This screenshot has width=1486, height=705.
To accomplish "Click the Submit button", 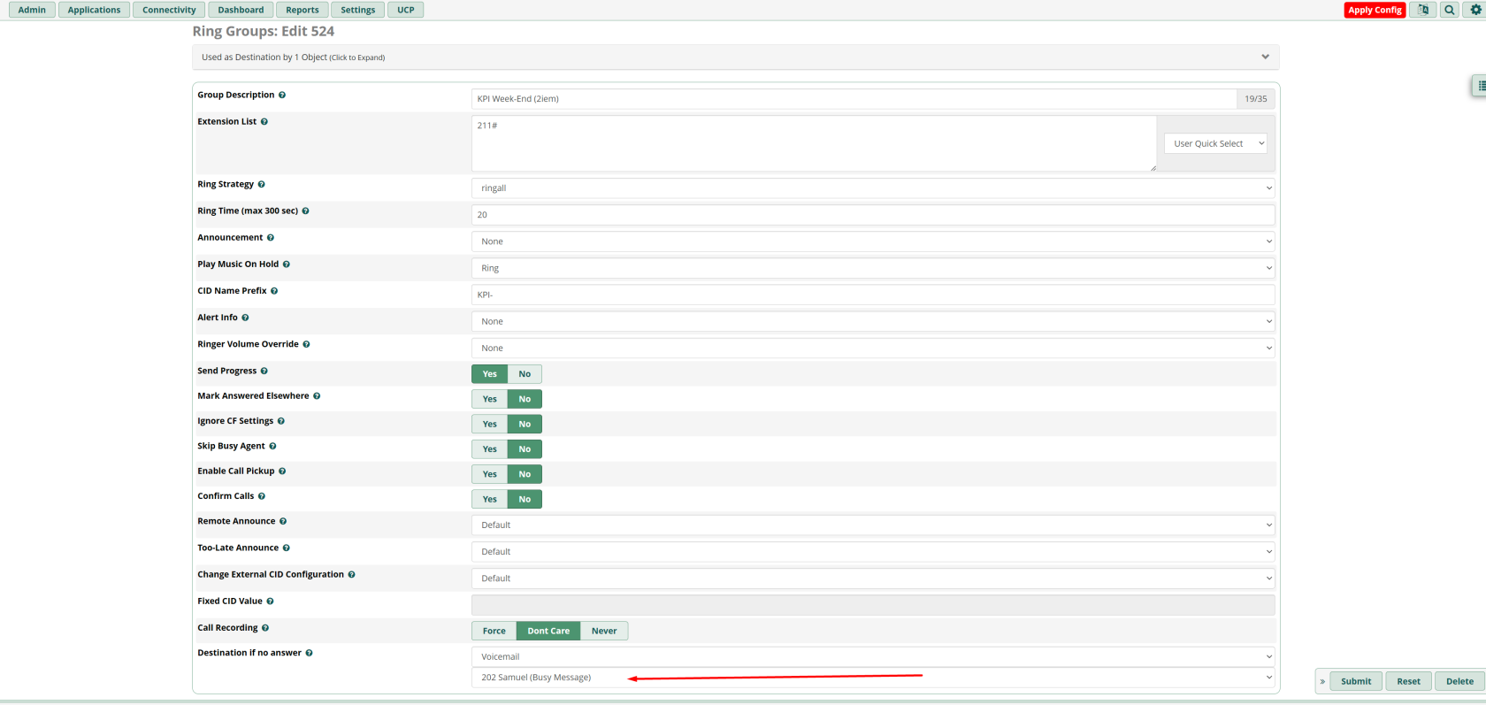I will point(1356,681).
